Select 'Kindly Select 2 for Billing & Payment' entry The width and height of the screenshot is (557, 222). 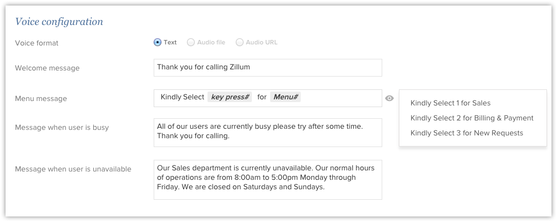[x=472, y=118]
